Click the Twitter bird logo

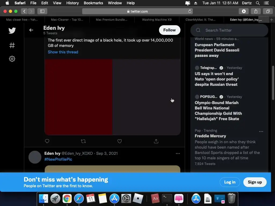[12, 31]
